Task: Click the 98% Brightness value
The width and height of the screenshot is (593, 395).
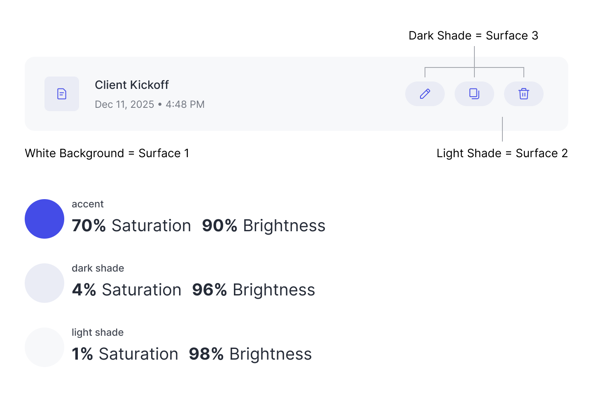Action: (250, 354)
